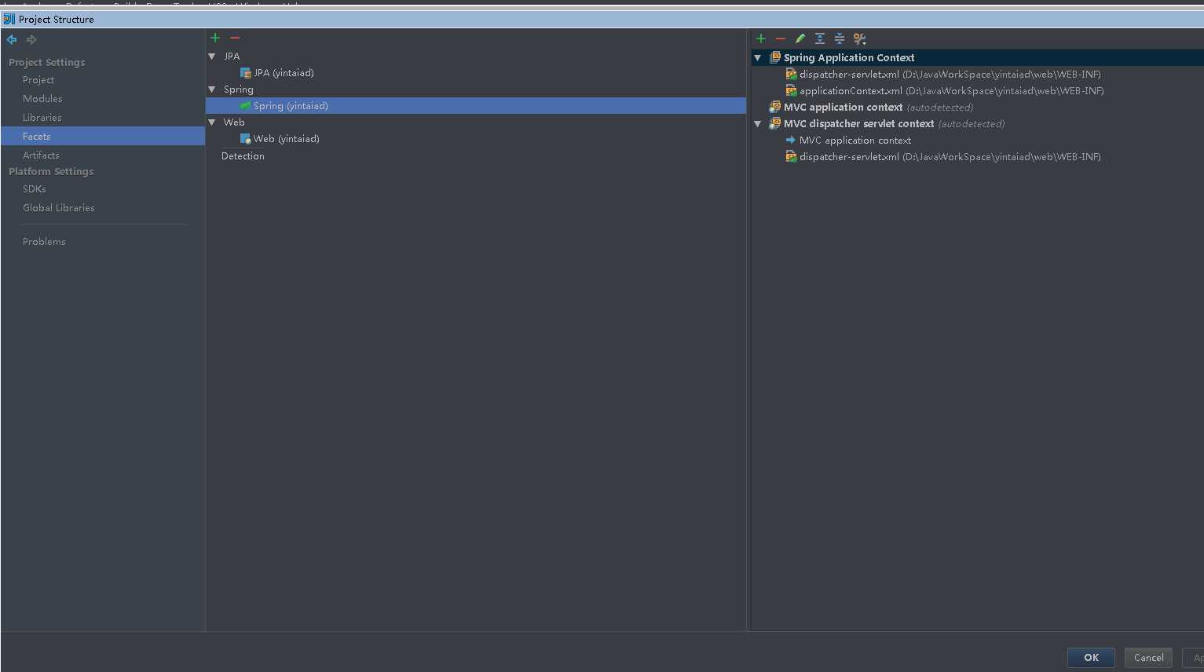Click MVC dispatcher servlet context icon
The width and height of the screenshot is (1204, 672).
[775, 123]
